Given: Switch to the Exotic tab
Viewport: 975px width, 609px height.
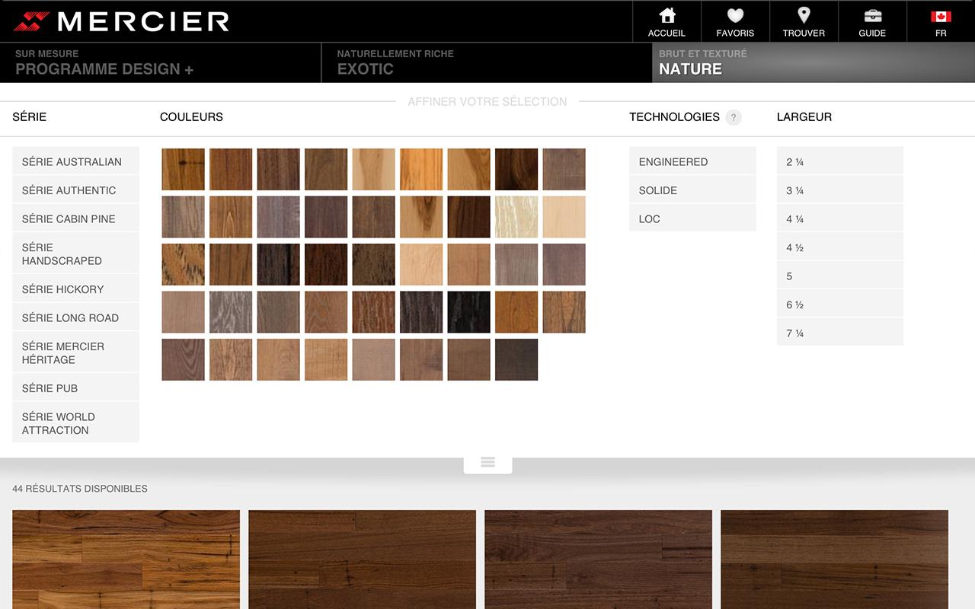Looking at the screenshot, I should click(x=487, y=62).
